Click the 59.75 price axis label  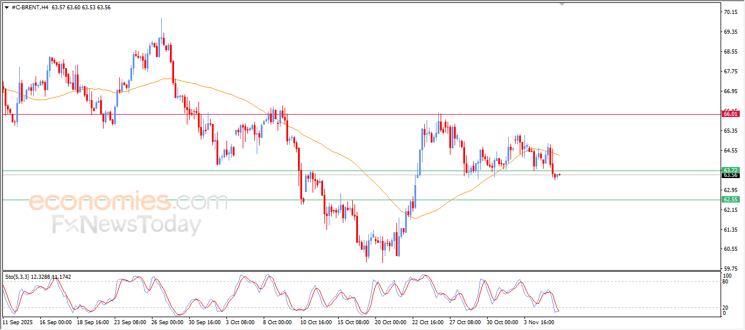click(730, 269)
